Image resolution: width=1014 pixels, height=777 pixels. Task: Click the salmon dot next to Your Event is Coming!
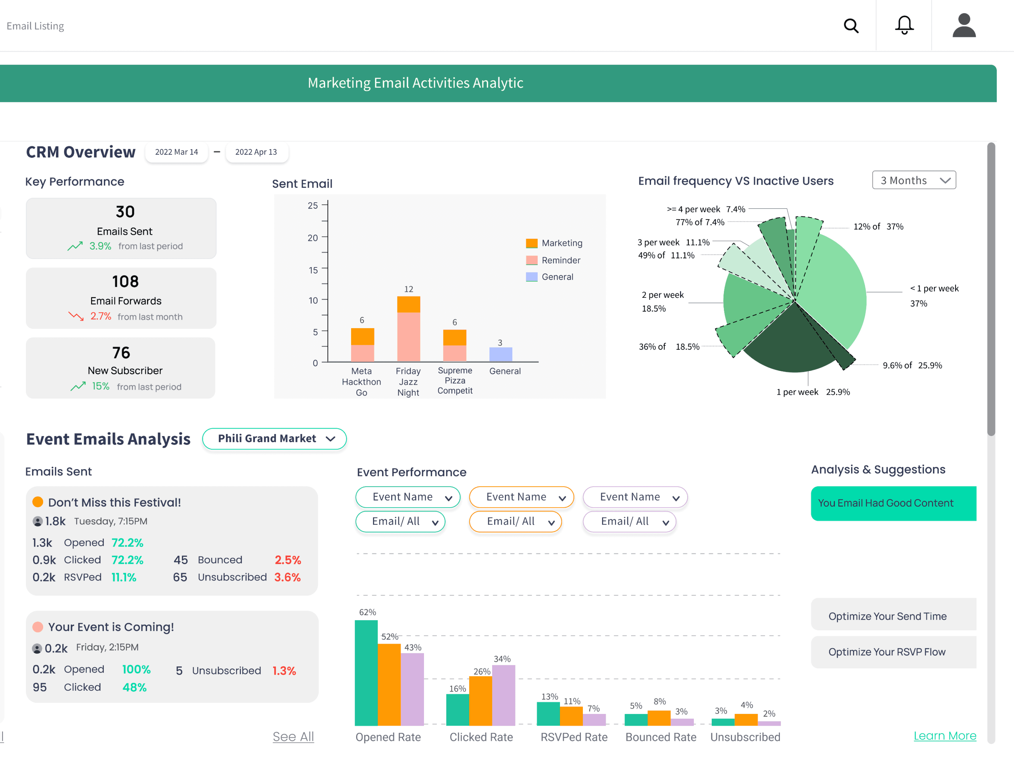(x=38, y=627)
